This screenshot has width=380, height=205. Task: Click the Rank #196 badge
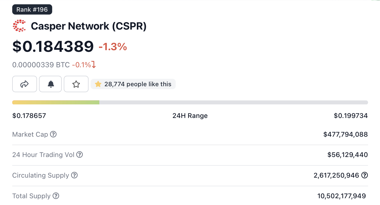pyautogui.click(x=32, y=9)
